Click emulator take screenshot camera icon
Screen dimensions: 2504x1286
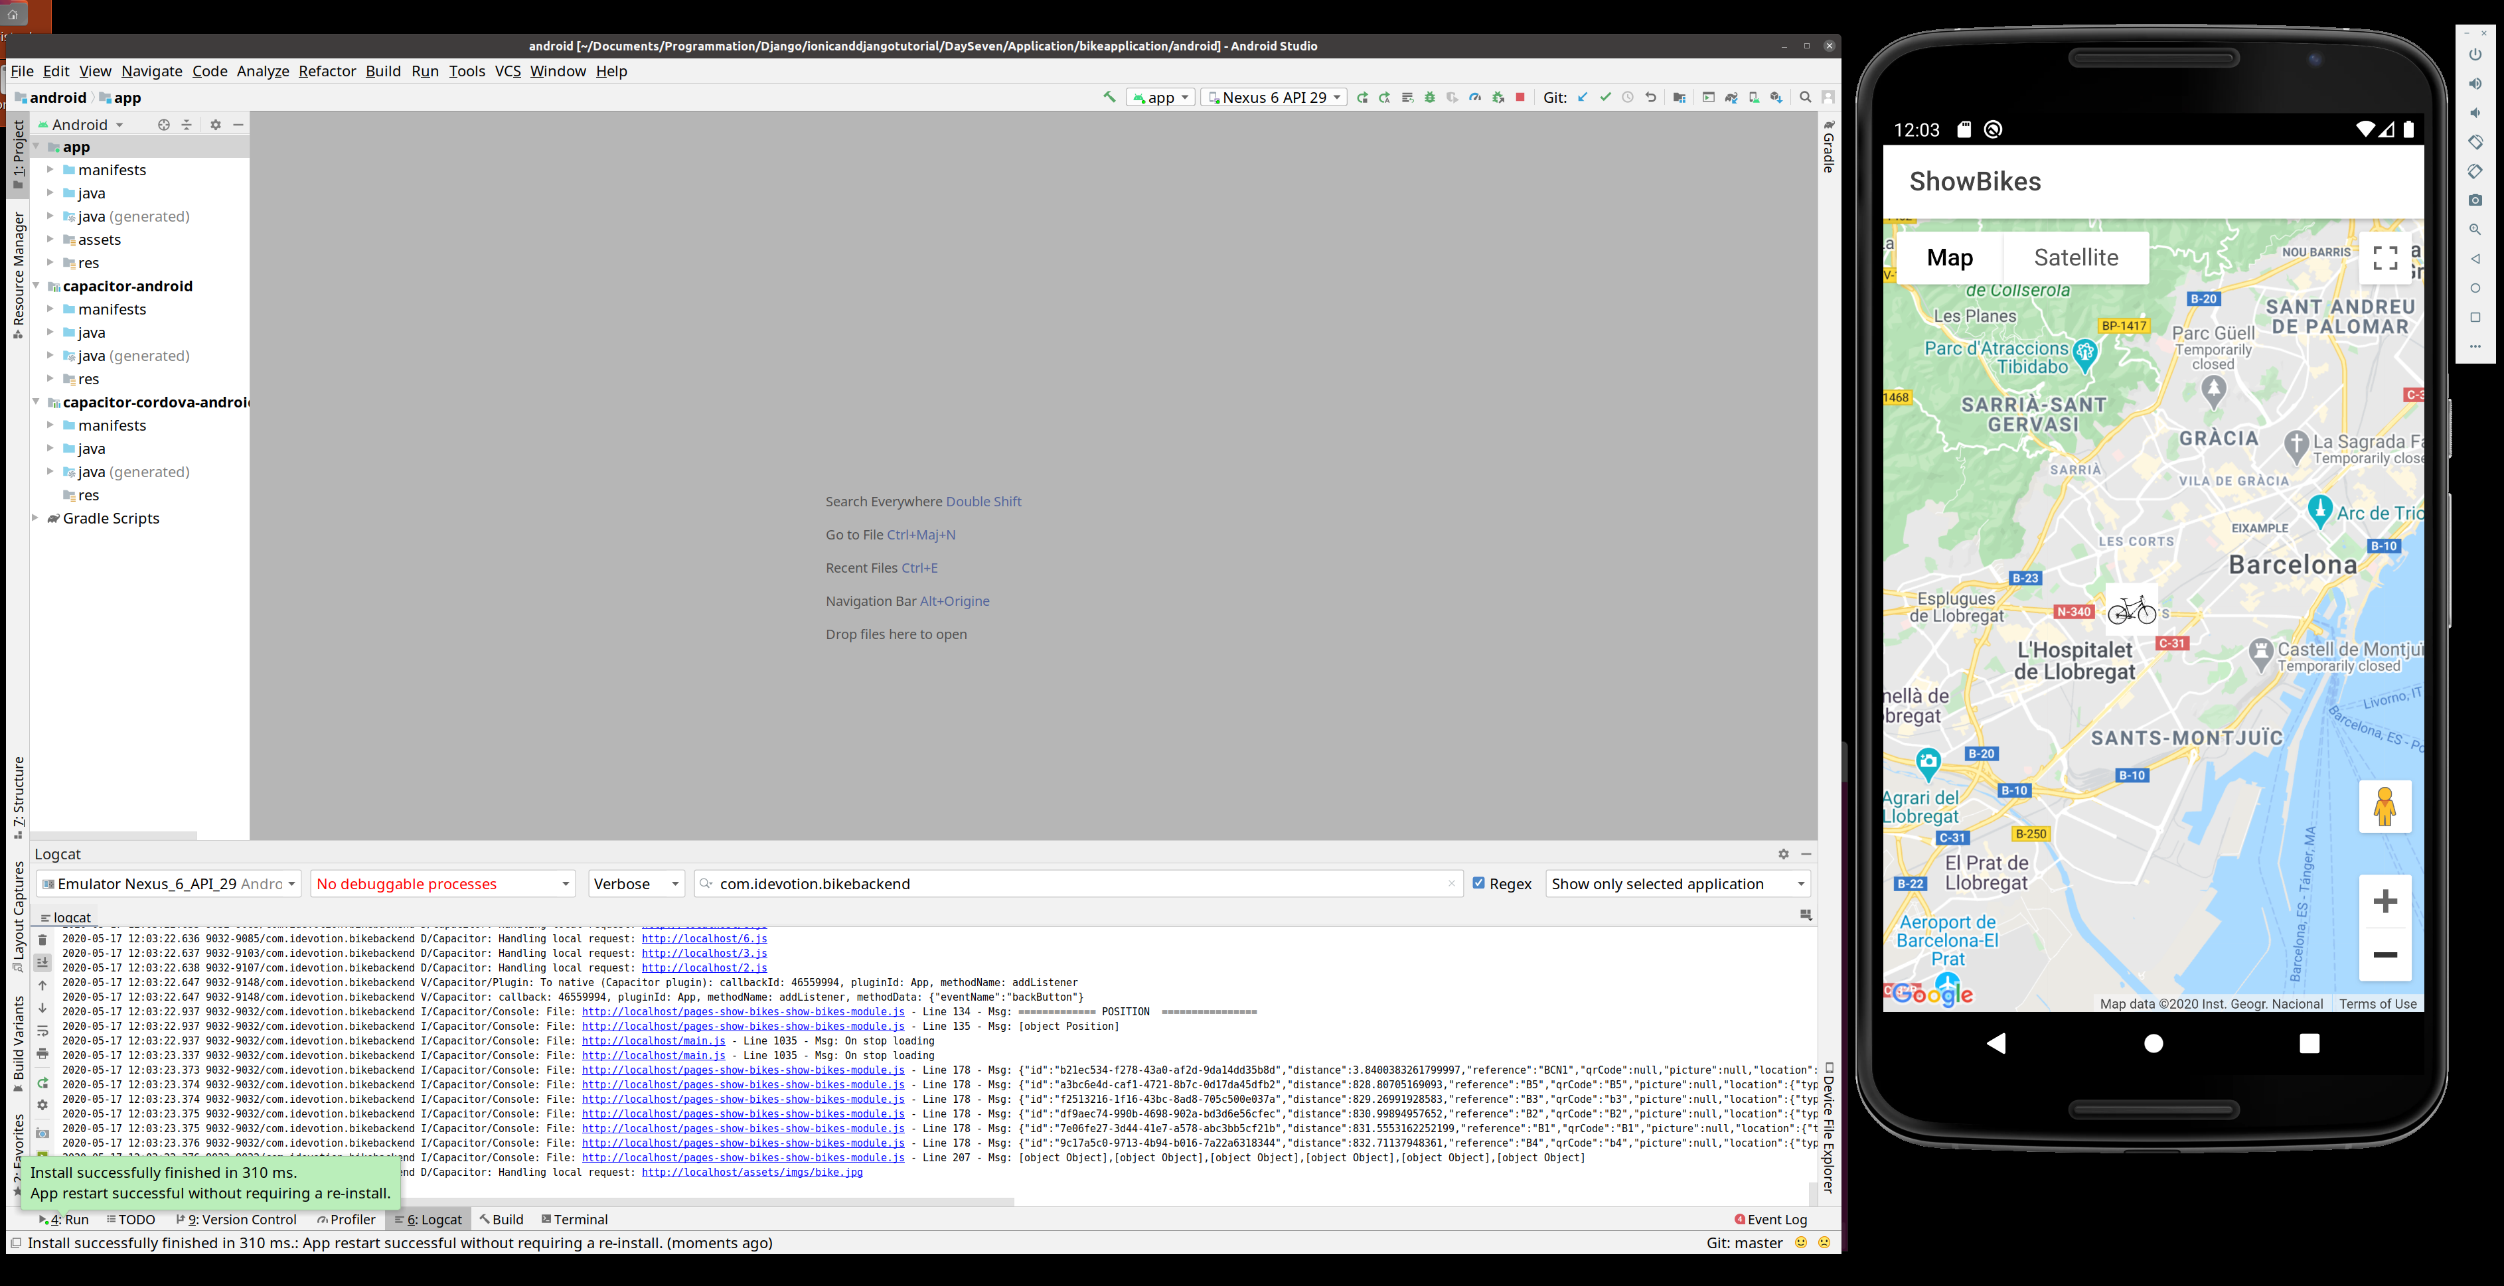coord(2475,200)
